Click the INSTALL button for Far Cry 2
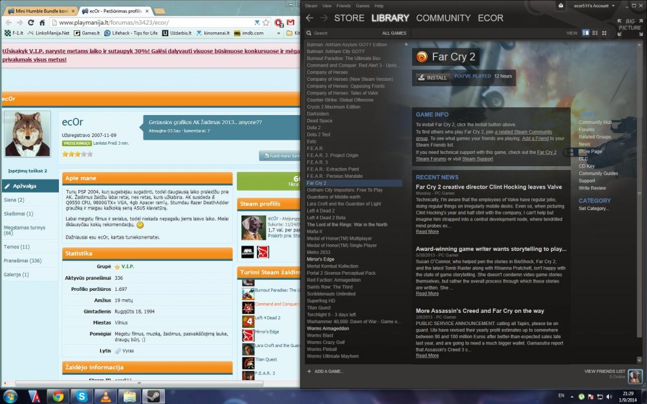The height and width of the screenshot is (404, 647). pos(432,78)
